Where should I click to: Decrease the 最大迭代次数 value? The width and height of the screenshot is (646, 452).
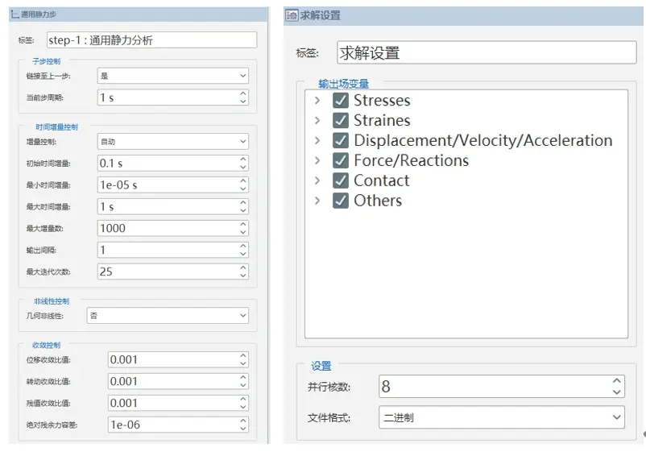(243, 276)
